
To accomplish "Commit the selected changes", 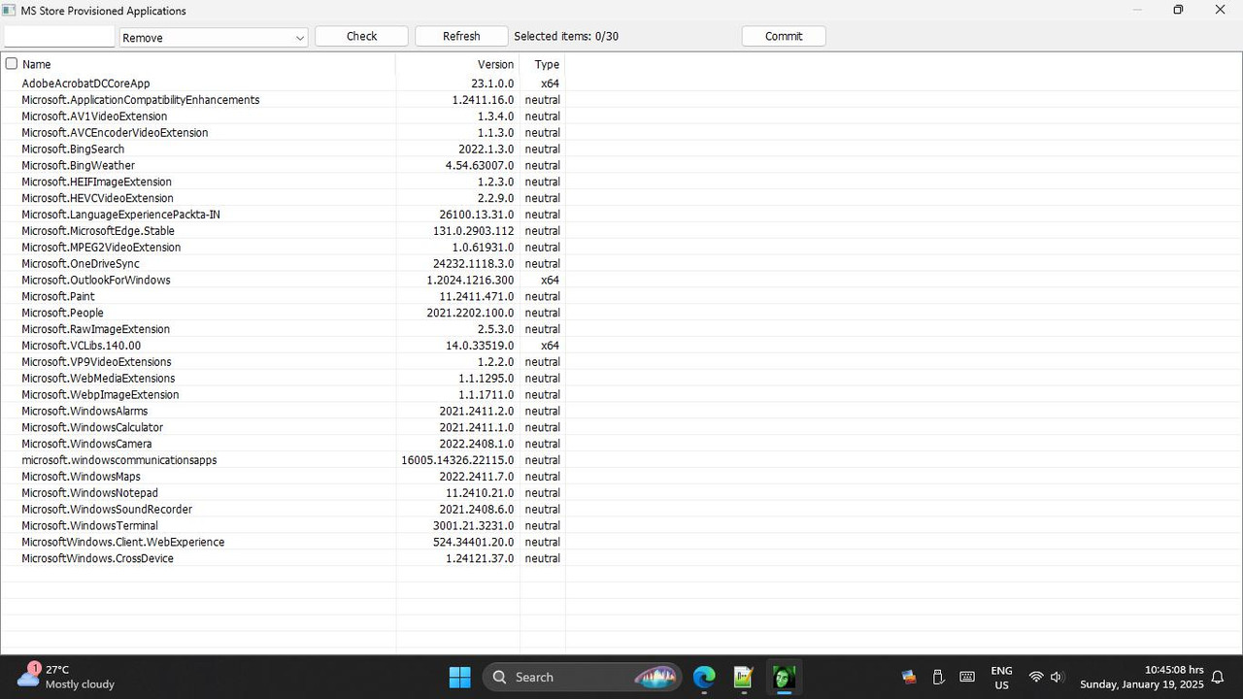I will [783, 36].
